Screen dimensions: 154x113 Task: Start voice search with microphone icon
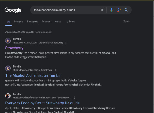(x=111, y=10)
